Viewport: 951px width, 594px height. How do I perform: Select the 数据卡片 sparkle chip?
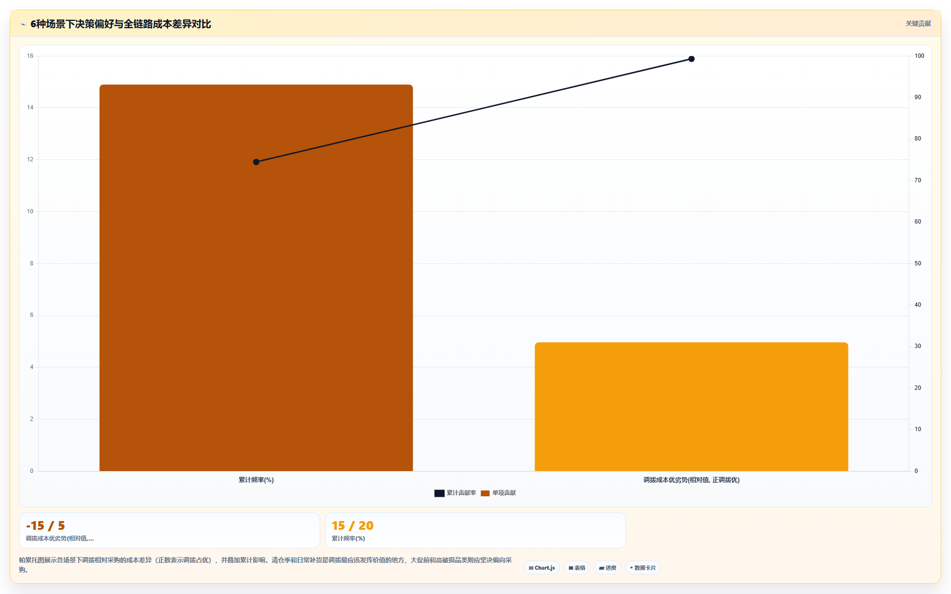(643, 568)
